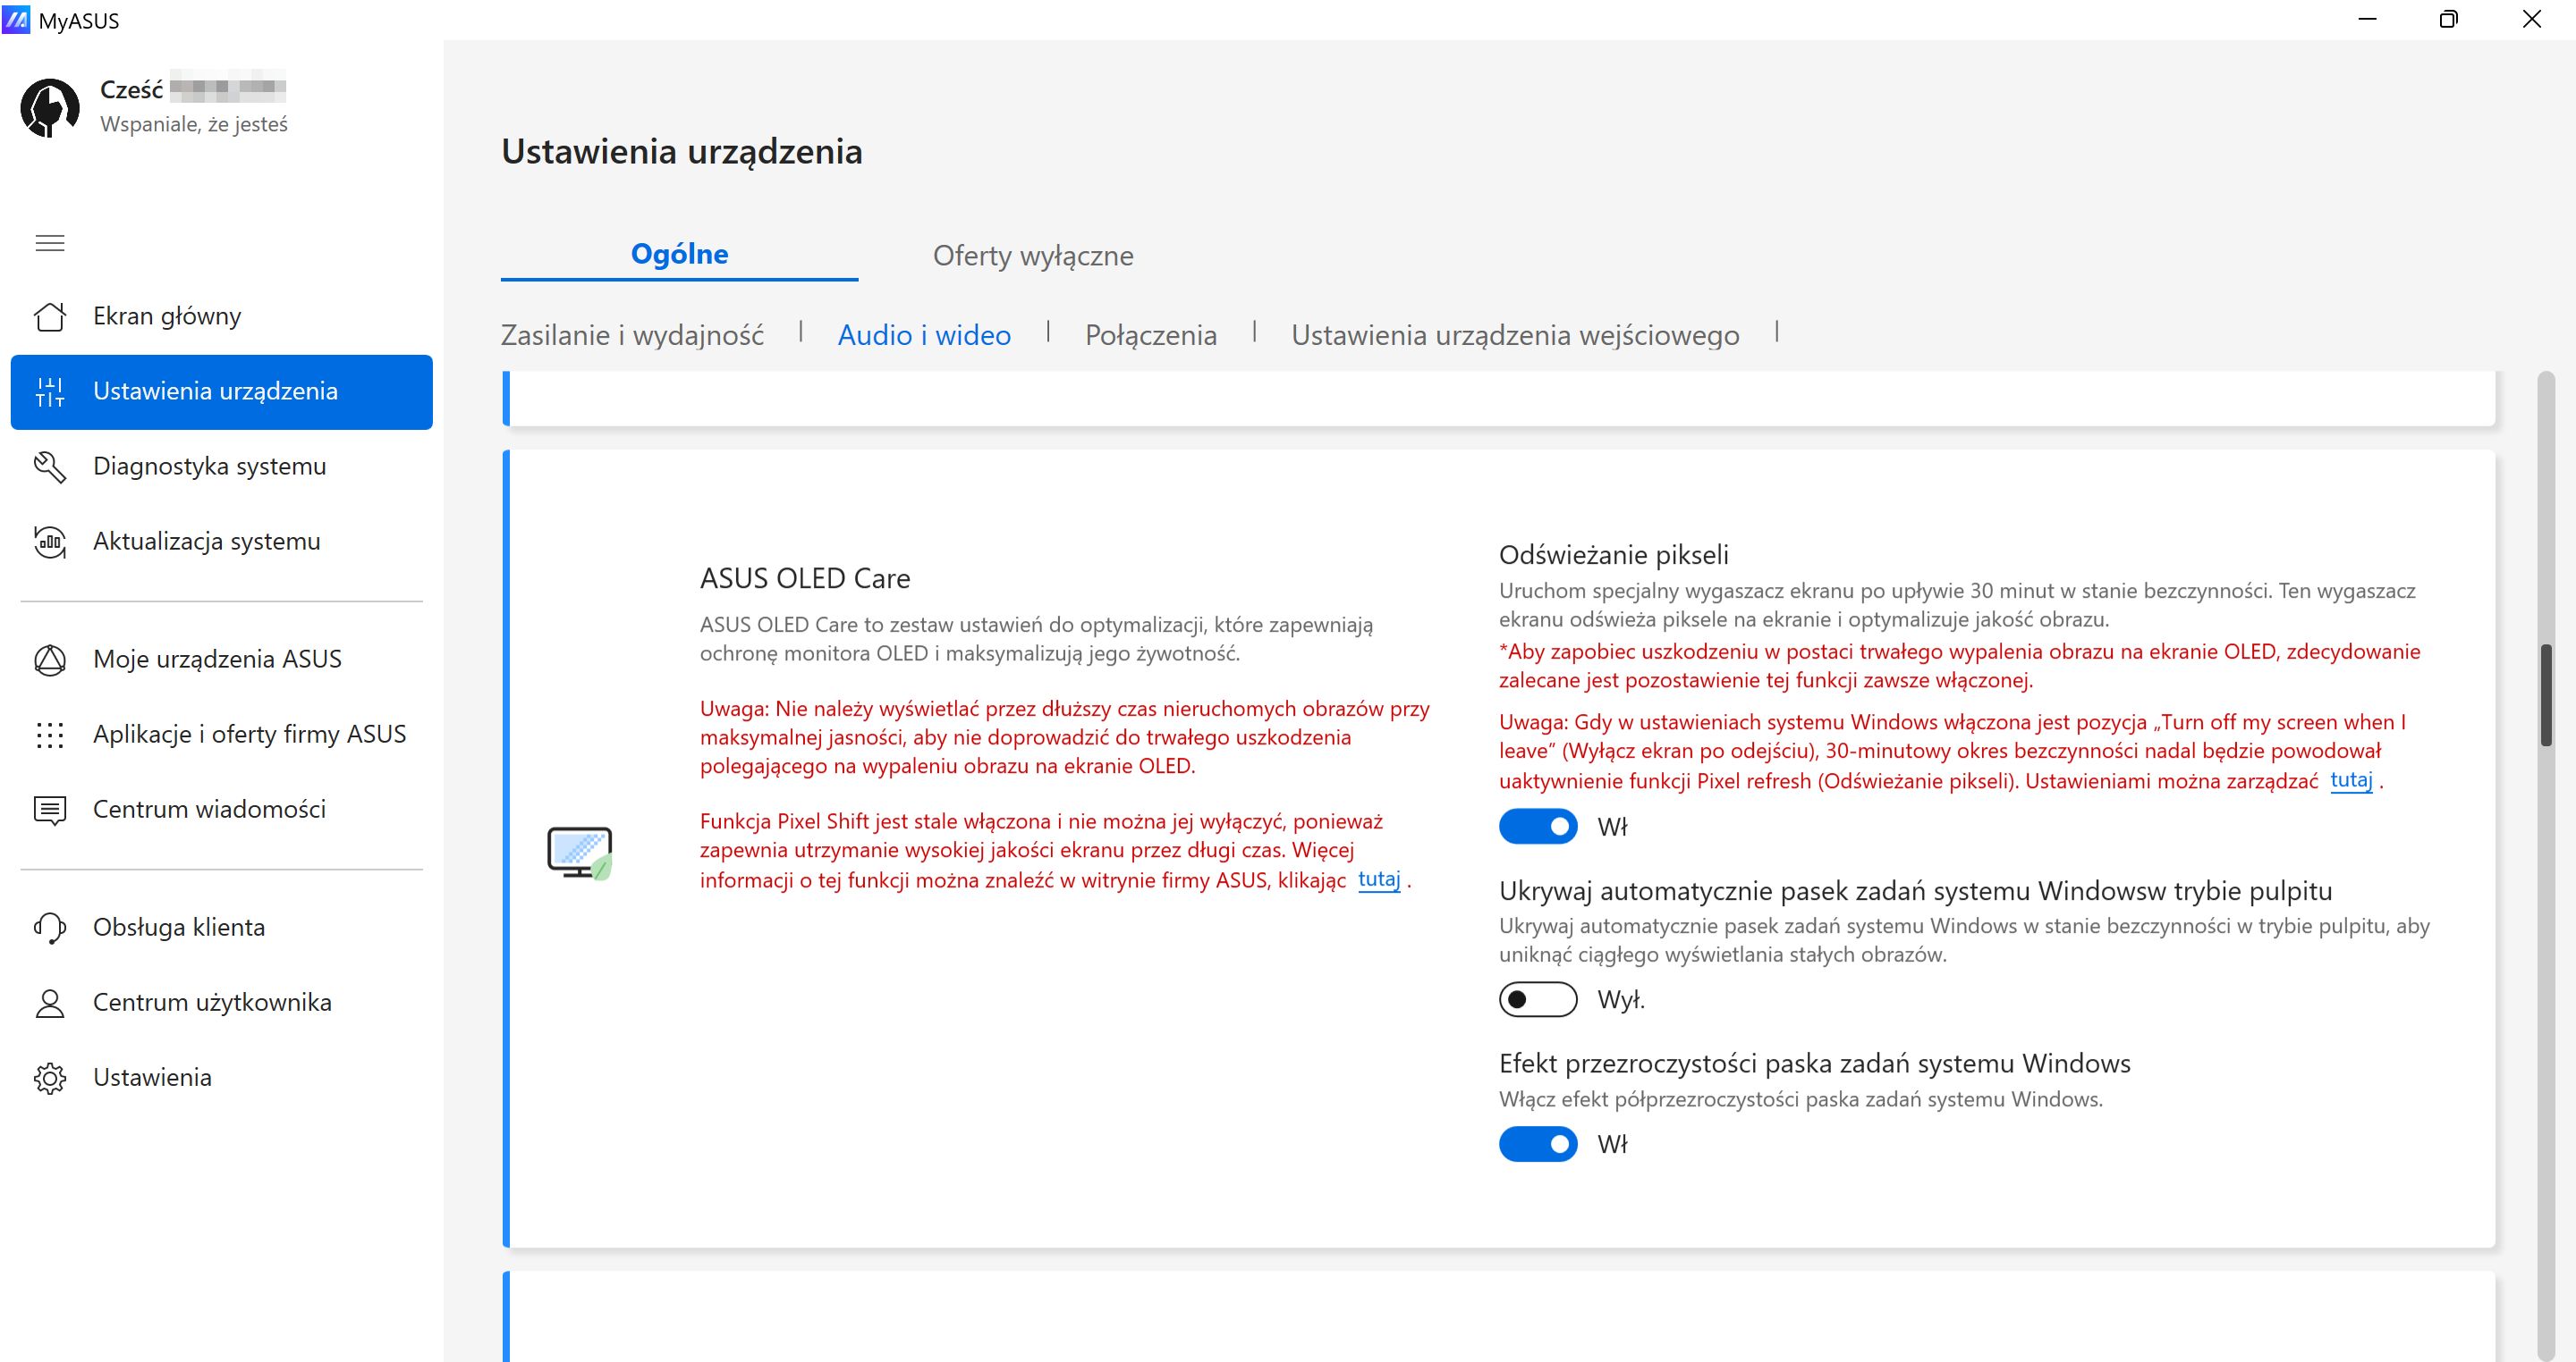Viewport: 2576px width, 1362px height.
Task: Click the 'ASUS OLED Care' title text
Action: click(805, 578)
